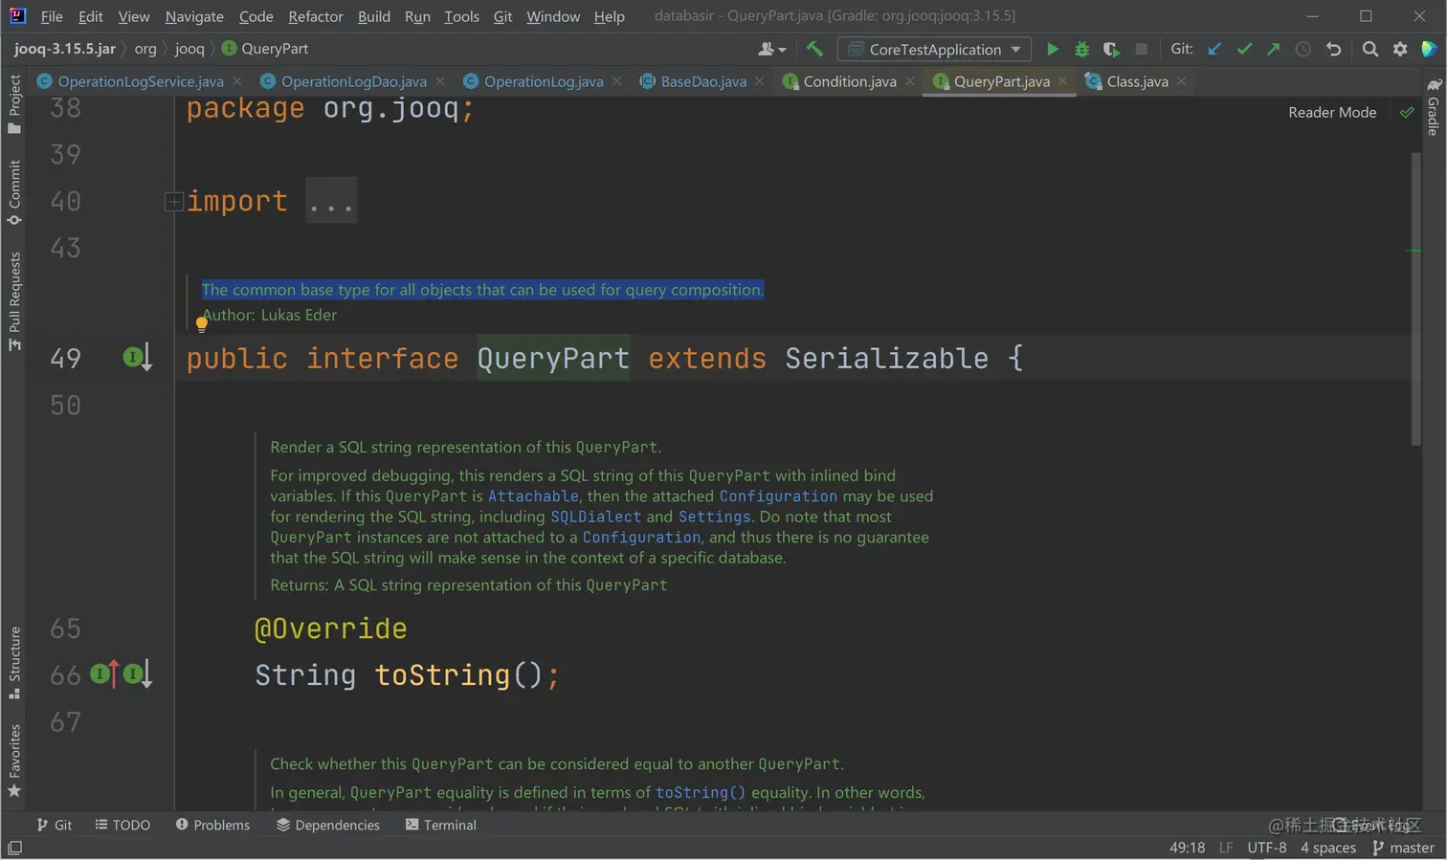The width and height of the screenshot is (1447, 860).
Task: Expand the folded import block
Action: 173,201
